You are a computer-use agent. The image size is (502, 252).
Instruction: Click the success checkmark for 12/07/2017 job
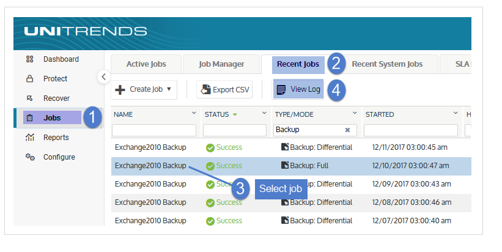[x=210, y=221]
